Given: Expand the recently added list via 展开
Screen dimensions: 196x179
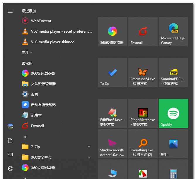Looking at the screenshot, I should click(27, 52).
